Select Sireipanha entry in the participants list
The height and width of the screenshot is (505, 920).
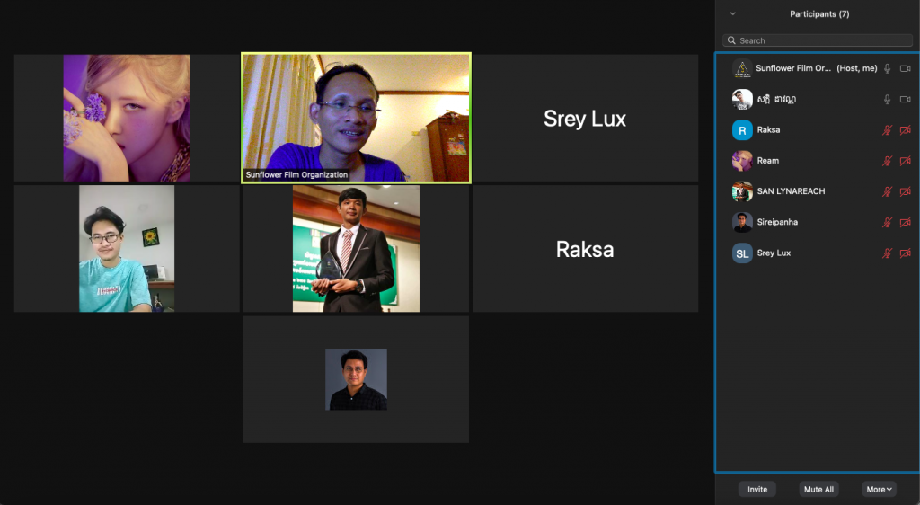[818, 222]
